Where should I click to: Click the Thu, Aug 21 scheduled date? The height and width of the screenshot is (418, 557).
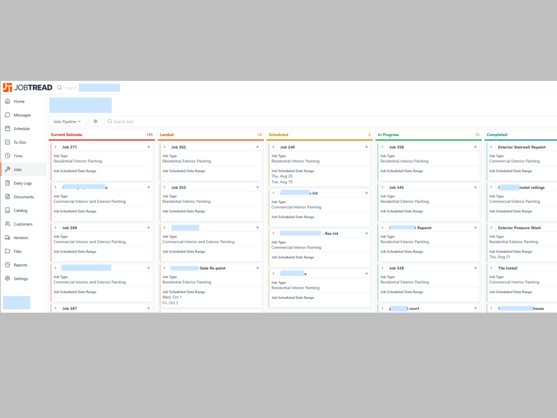point(500,257)
